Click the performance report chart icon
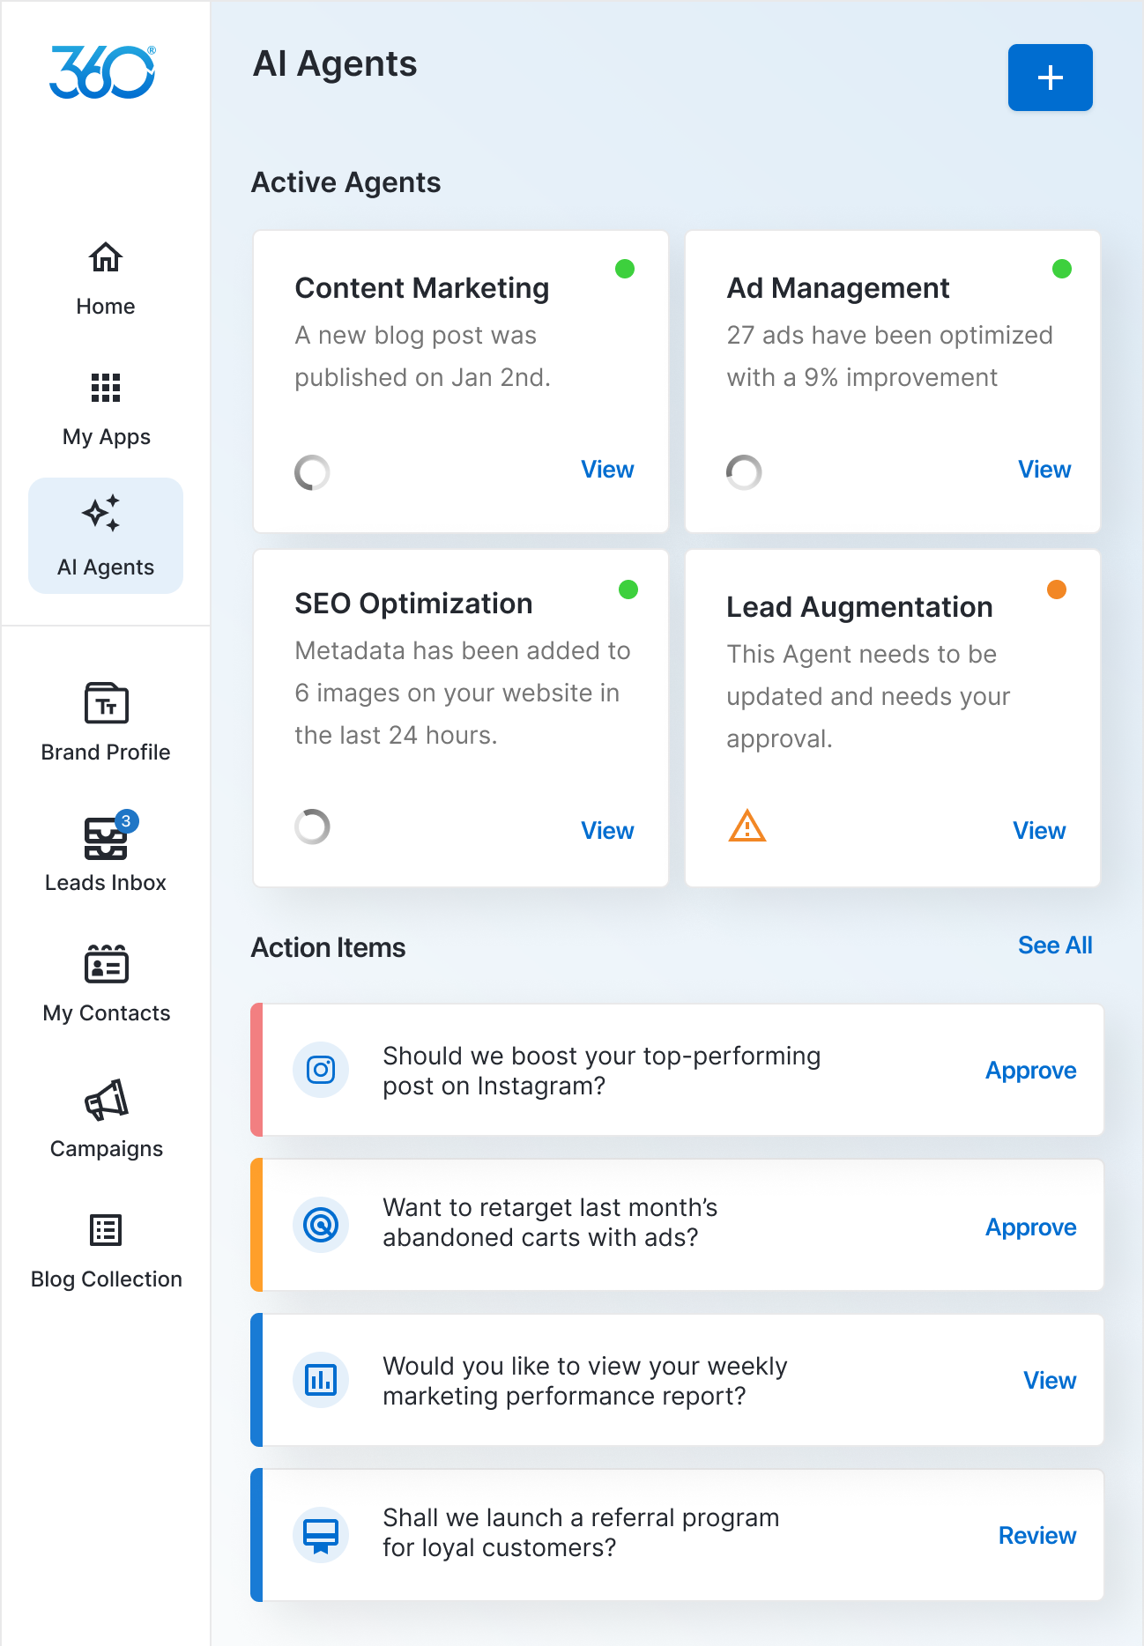 click(321, 1380)
